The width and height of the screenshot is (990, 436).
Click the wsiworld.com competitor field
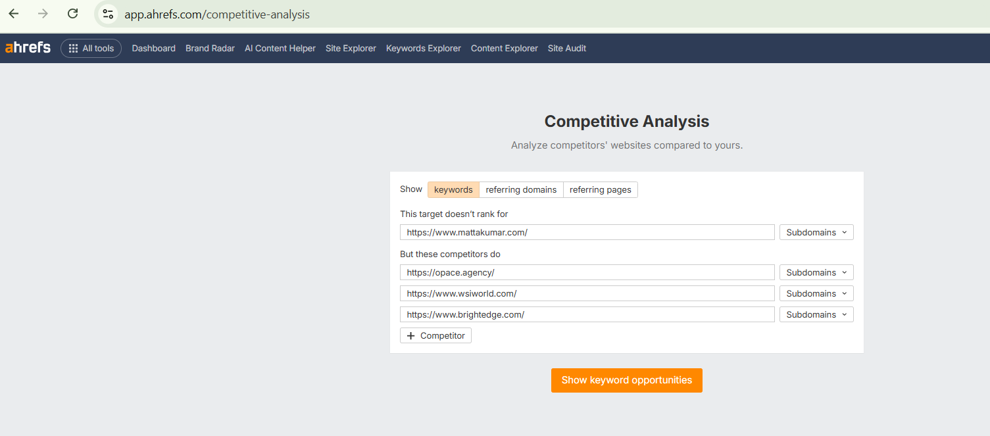[x=587, y=293]
